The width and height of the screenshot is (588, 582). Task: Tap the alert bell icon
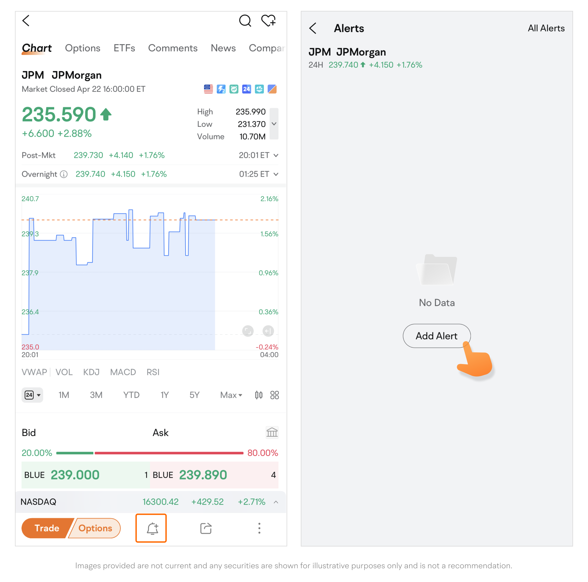[151, 528]
